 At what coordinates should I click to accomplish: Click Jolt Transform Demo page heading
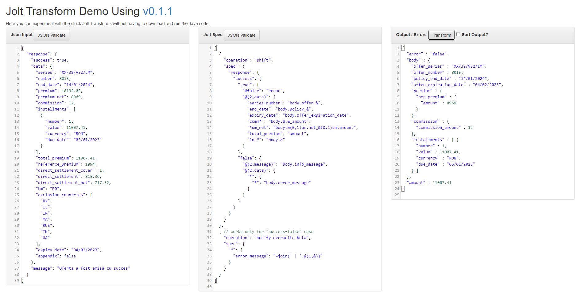coord(89,11)
